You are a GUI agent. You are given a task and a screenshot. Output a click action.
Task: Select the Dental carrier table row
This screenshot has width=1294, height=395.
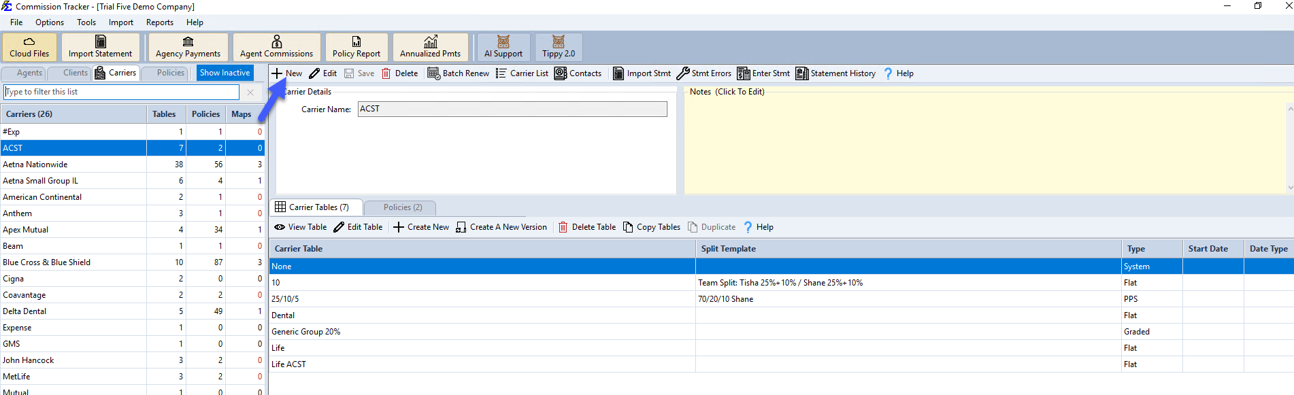pos(781,315)
